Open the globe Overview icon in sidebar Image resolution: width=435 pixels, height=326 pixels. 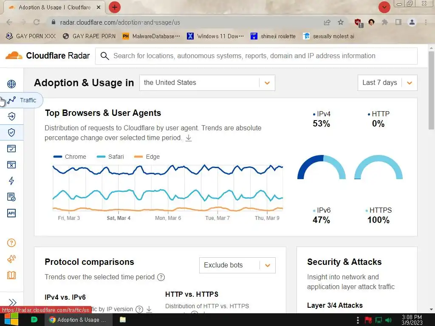click(11, 84)
